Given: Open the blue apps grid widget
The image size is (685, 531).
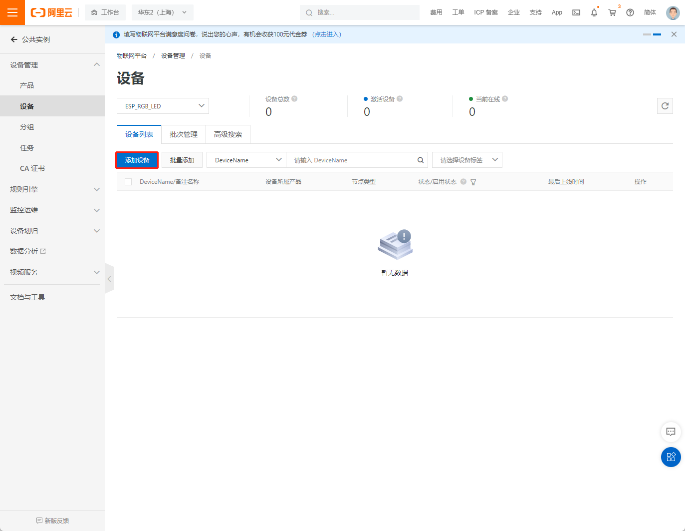Looking at the screenshot, I should pos(671,457).
